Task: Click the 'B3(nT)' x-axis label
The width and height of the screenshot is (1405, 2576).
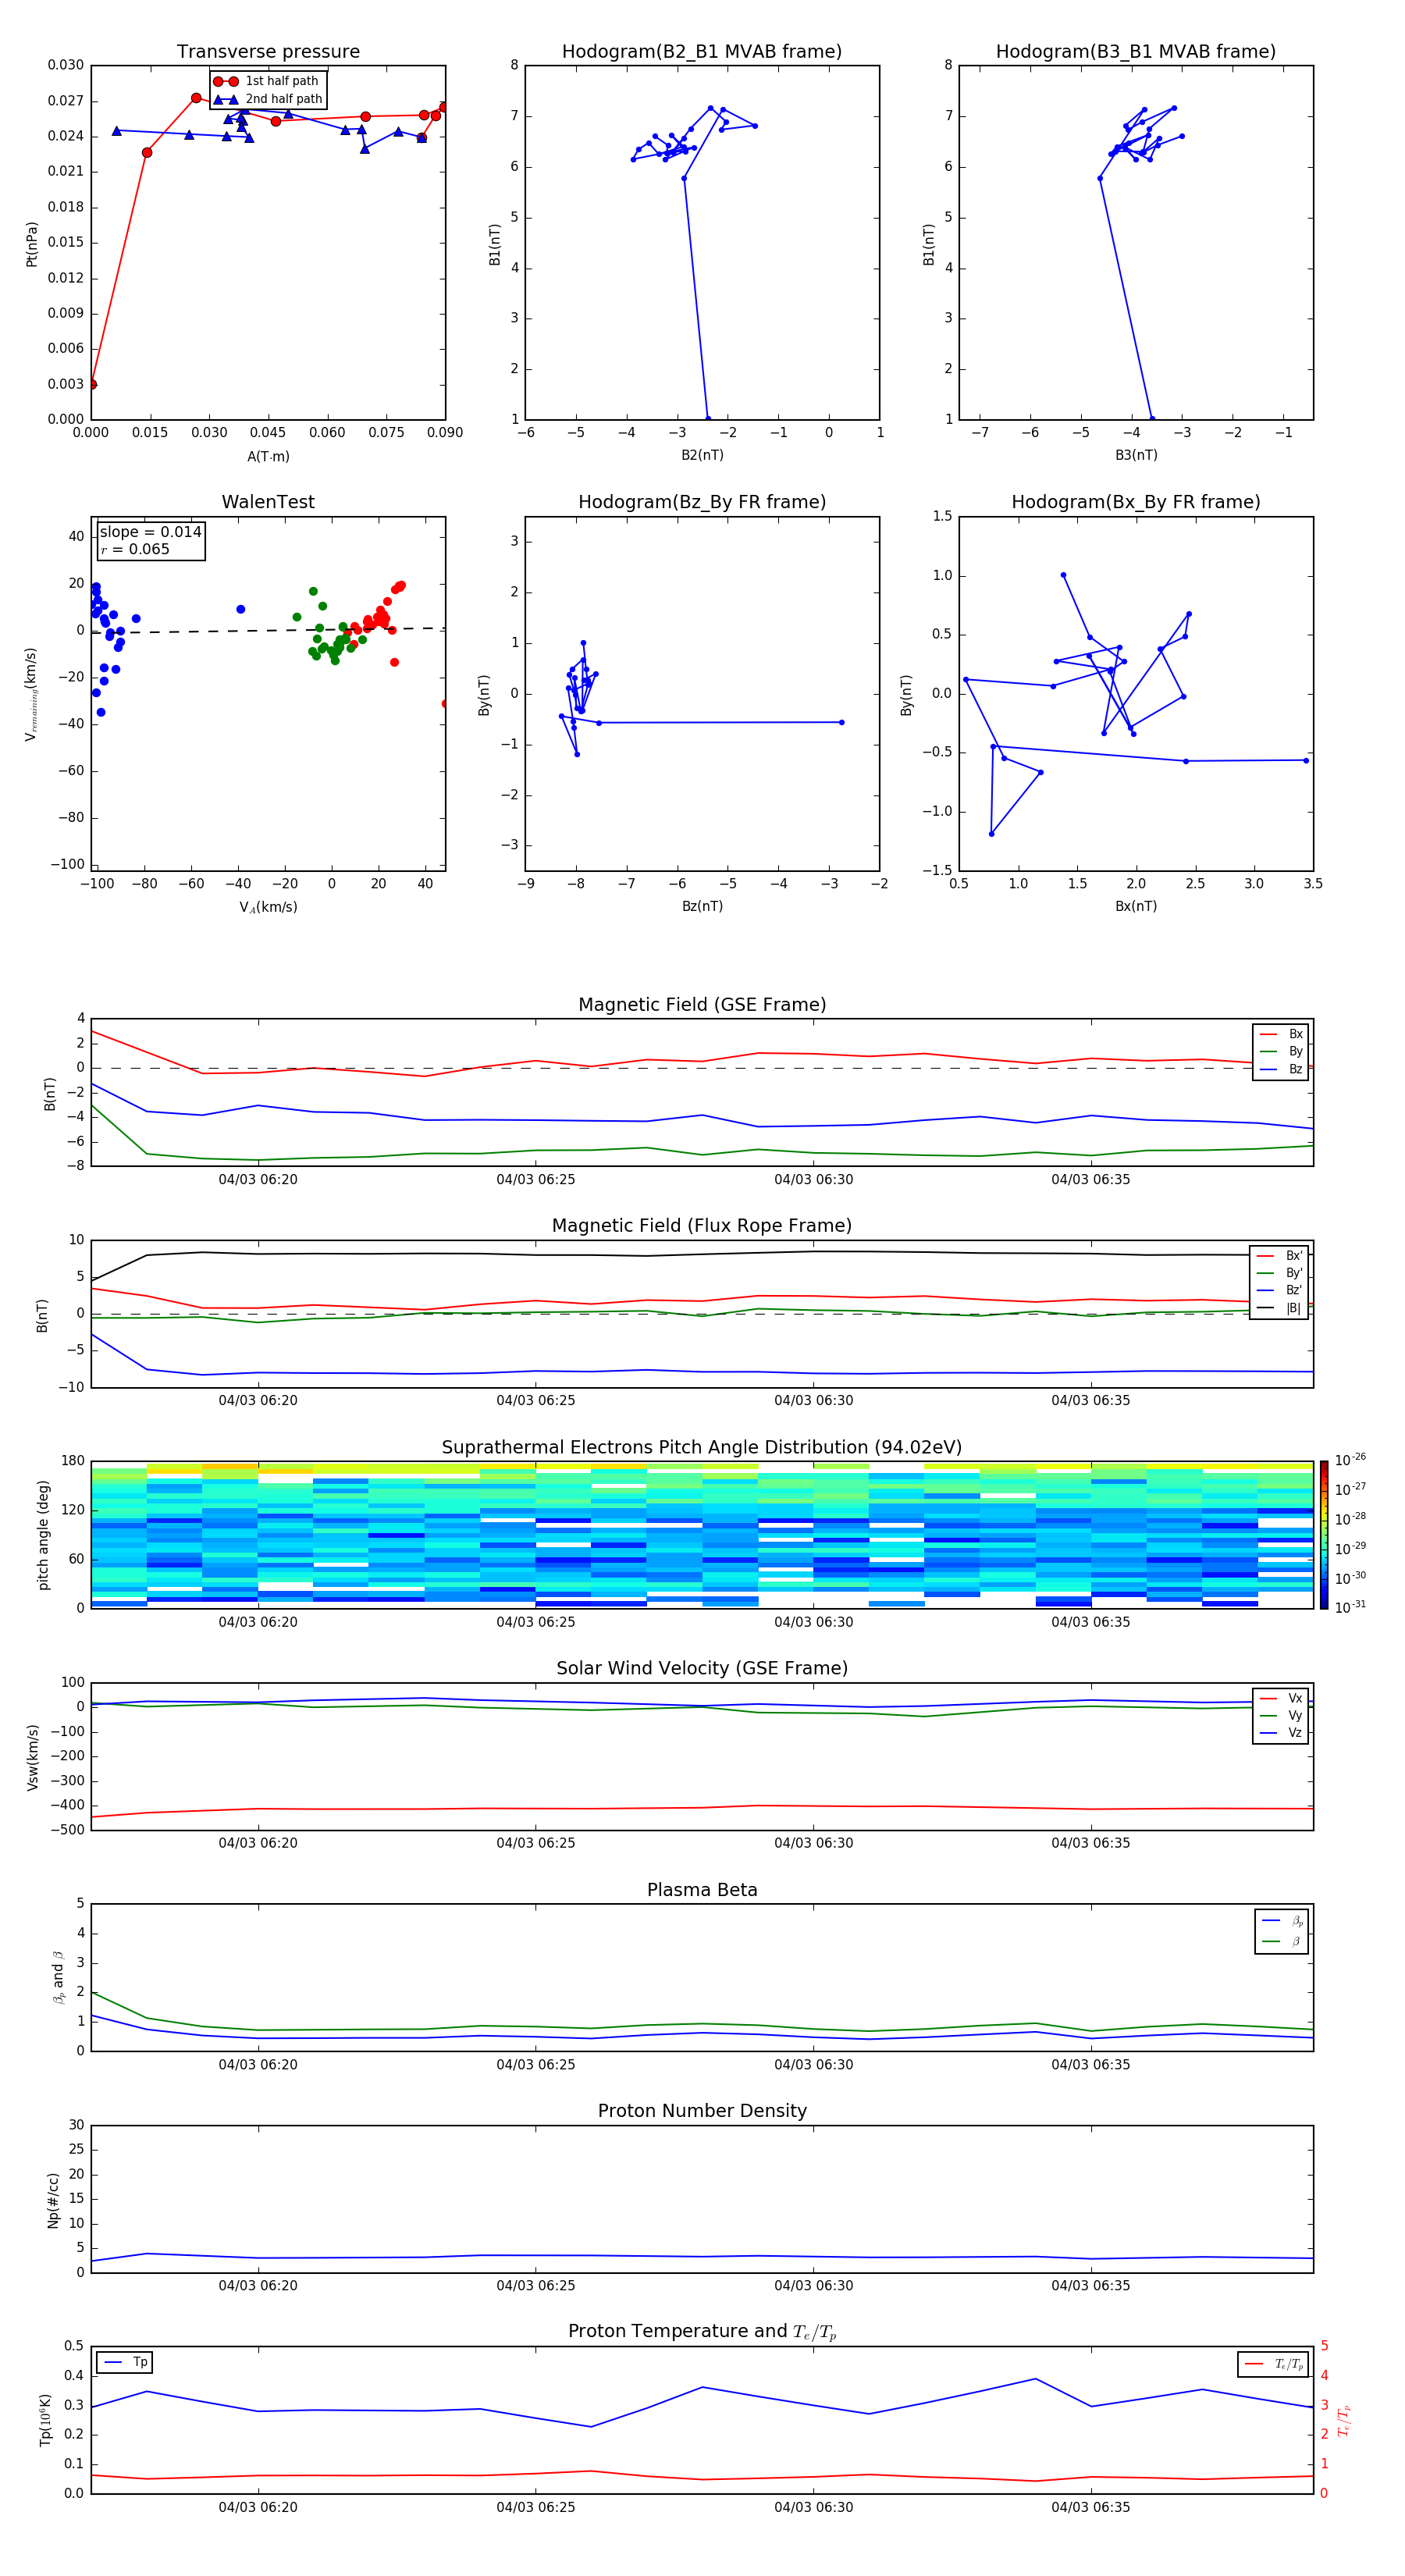Action: [x=1136, y=455]
